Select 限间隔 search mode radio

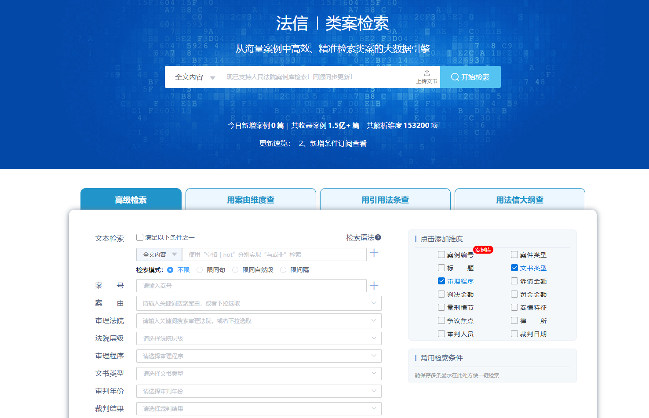pyautogui.click(x=283, y=270)
